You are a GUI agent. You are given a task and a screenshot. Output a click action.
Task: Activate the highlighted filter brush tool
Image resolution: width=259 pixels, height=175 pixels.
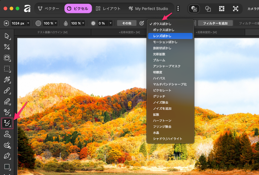pyautogui.click(x=7, y=123)
